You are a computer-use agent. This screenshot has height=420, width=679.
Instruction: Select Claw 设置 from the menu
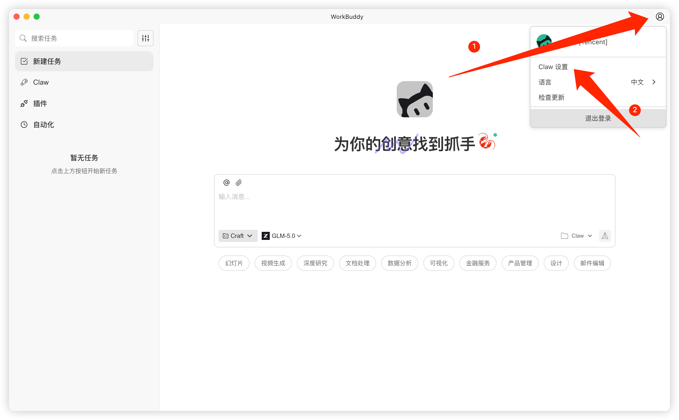click(x=553, y=67)
